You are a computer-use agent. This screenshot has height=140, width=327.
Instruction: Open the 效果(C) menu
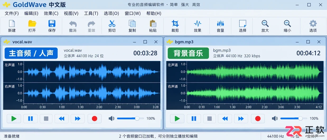click(x=51, y=13)
